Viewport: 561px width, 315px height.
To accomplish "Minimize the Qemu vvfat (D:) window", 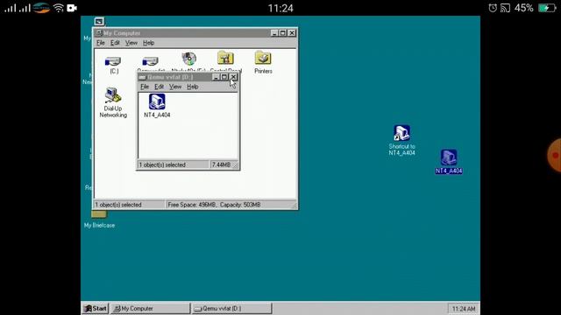I will pyautogui.click(x=216, y=77).
